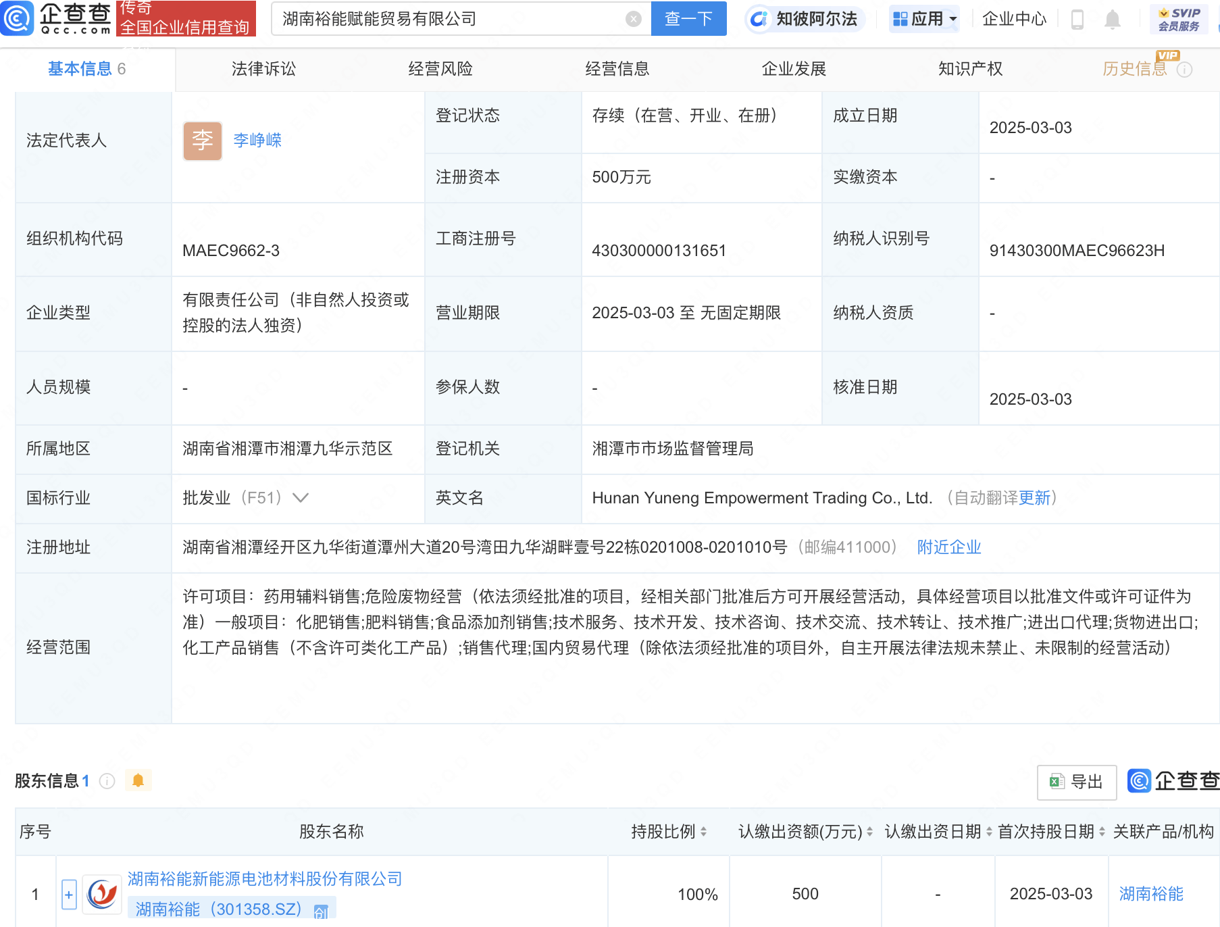
Task: Open 湖南裕能 related product link
Action: (x=1151, y=894)
